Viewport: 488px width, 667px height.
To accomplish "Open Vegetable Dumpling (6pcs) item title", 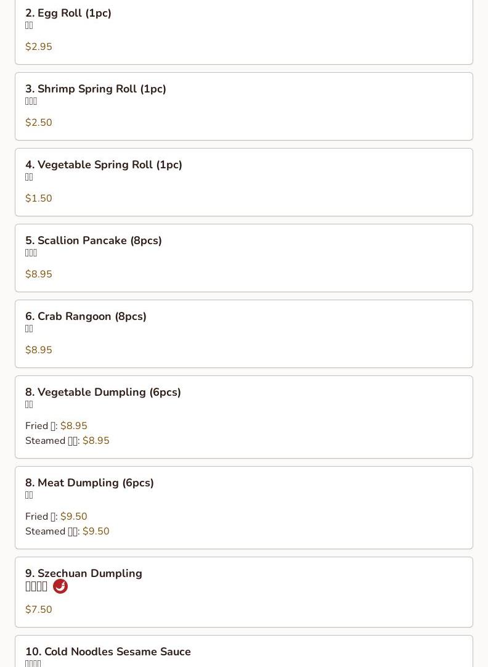I will pyautogui.click(x=103, y=392).
